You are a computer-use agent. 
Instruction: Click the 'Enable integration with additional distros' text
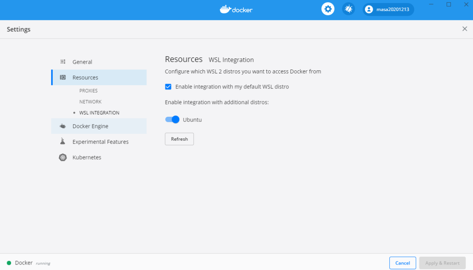pos(217,102)
